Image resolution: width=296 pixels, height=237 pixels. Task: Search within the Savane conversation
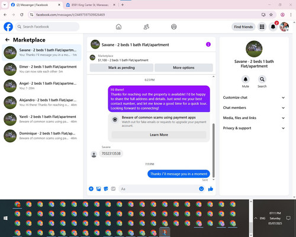coord(262,79)
